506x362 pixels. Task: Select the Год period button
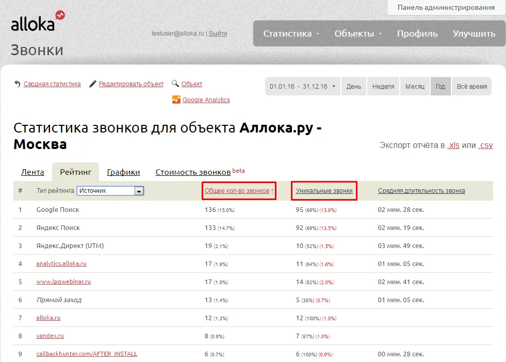coord(440,87)
